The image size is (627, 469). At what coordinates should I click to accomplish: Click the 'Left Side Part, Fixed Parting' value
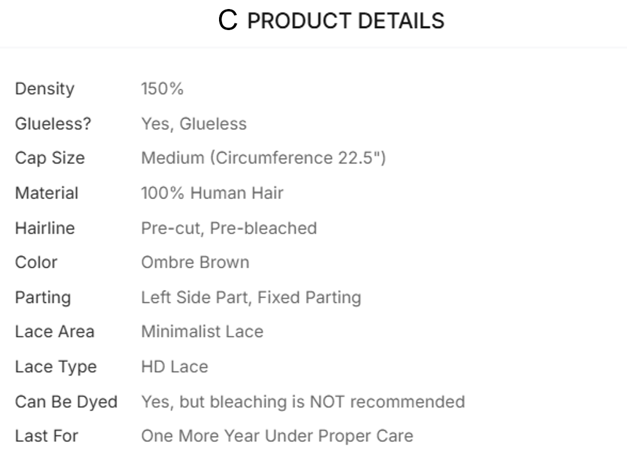tap(251, 297)
